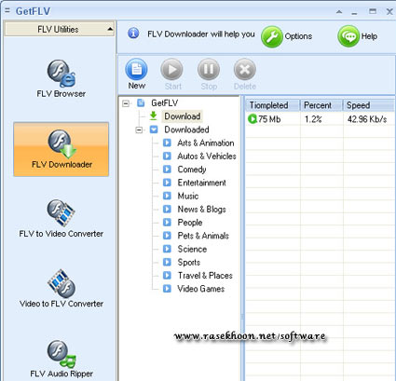Collapse the Downloaded tree node

[x=139, y=129]
